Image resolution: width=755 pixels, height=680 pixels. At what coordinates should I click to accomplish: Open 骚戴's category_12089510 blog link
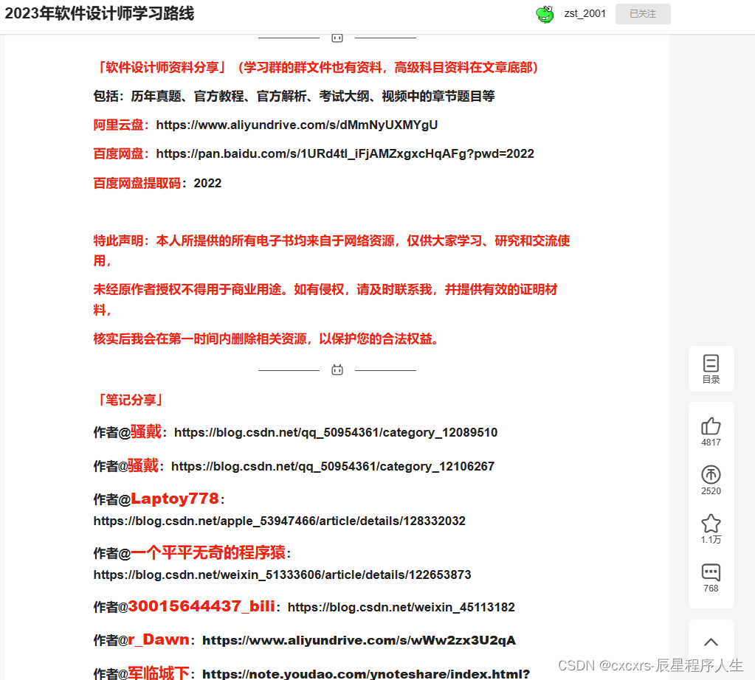click(336, 433)
